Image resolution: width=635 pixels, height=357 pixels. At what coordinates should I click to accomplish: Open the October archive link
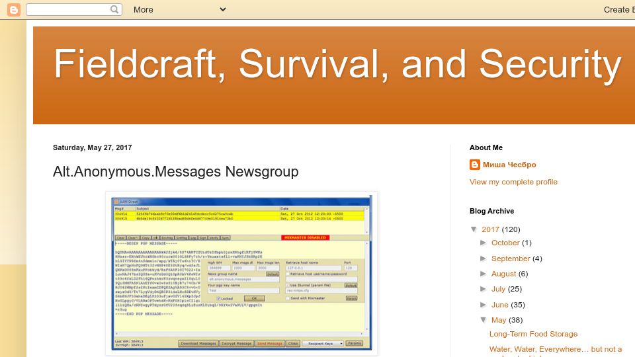505,243
